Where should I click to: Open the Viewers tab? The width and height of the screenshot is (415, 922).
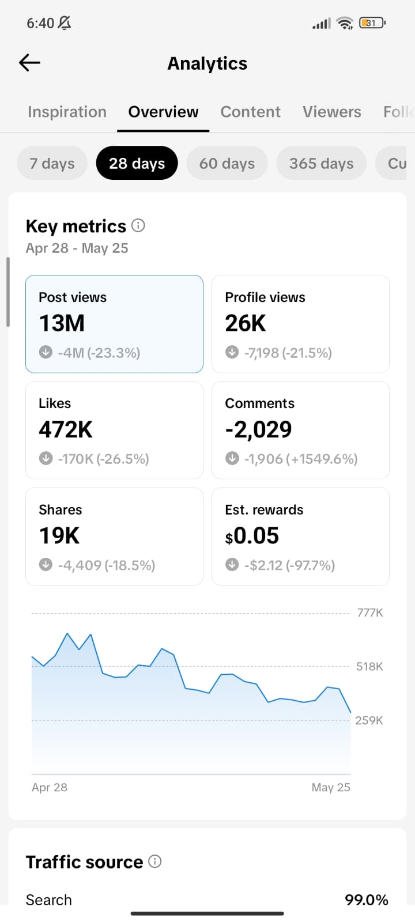coord(332,112)
